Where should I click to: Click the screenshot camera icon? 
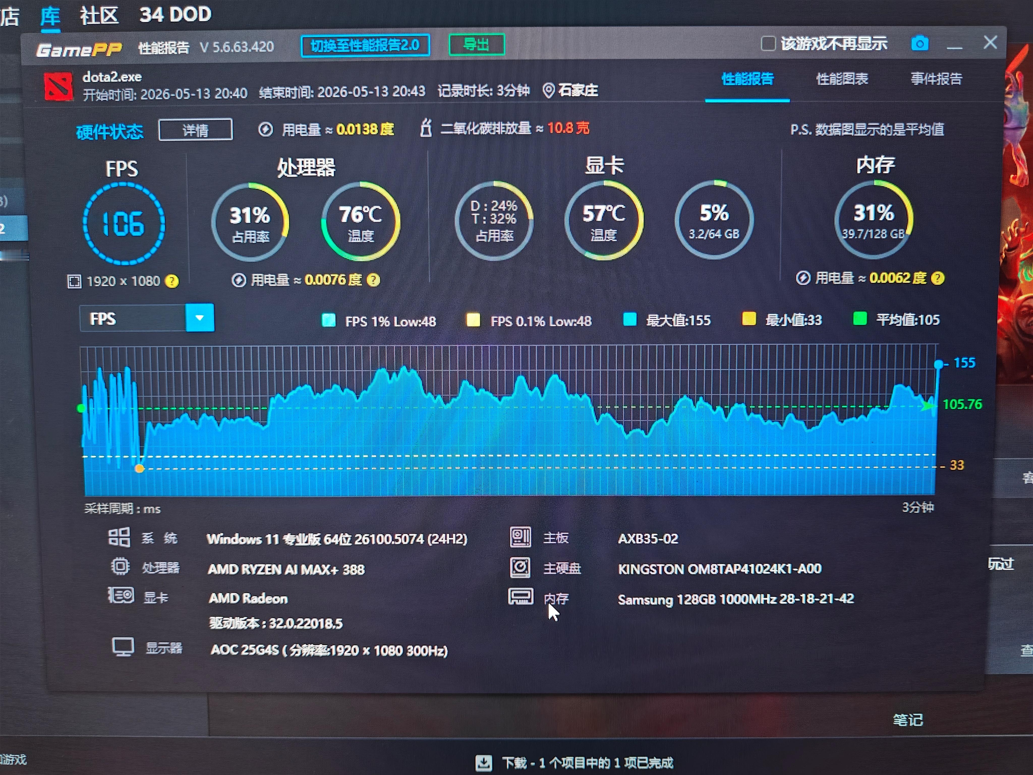pyautogui.click(x=920, y=44)
